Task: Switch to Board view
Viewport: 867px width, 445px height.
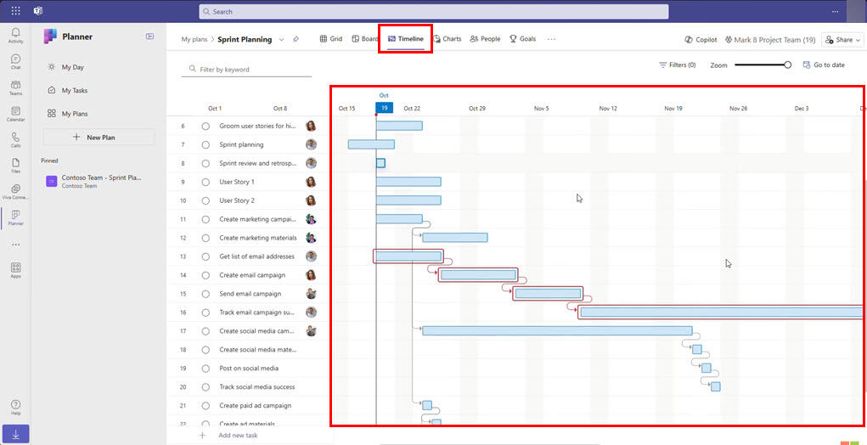Action: pos(365,39)
